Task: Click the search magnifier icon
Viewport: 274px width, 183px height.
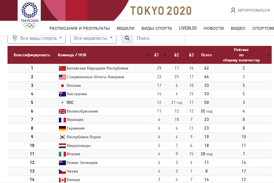Action: (x=127, y=38)
